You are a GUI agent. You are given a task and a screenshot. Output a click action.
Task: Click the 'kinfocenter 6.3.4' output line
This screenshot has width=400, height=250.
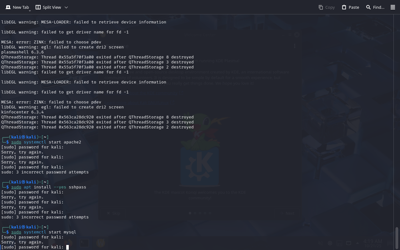[22, 112]
